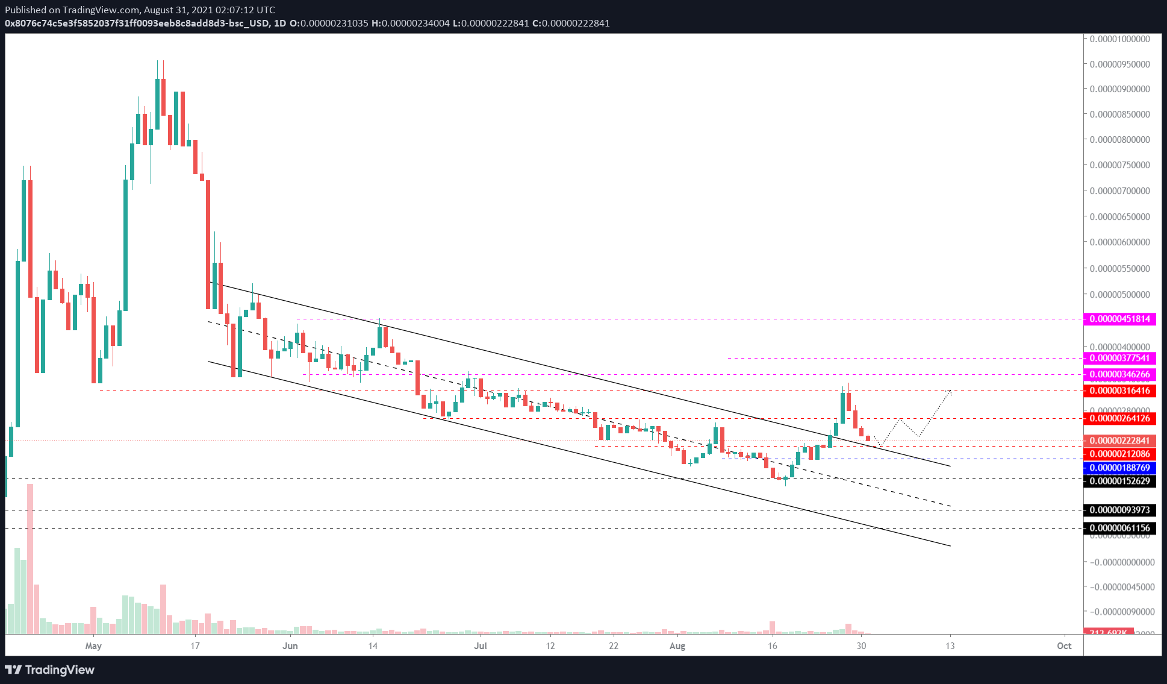Select the red 0.00000264126 price label

point(1119,418)
